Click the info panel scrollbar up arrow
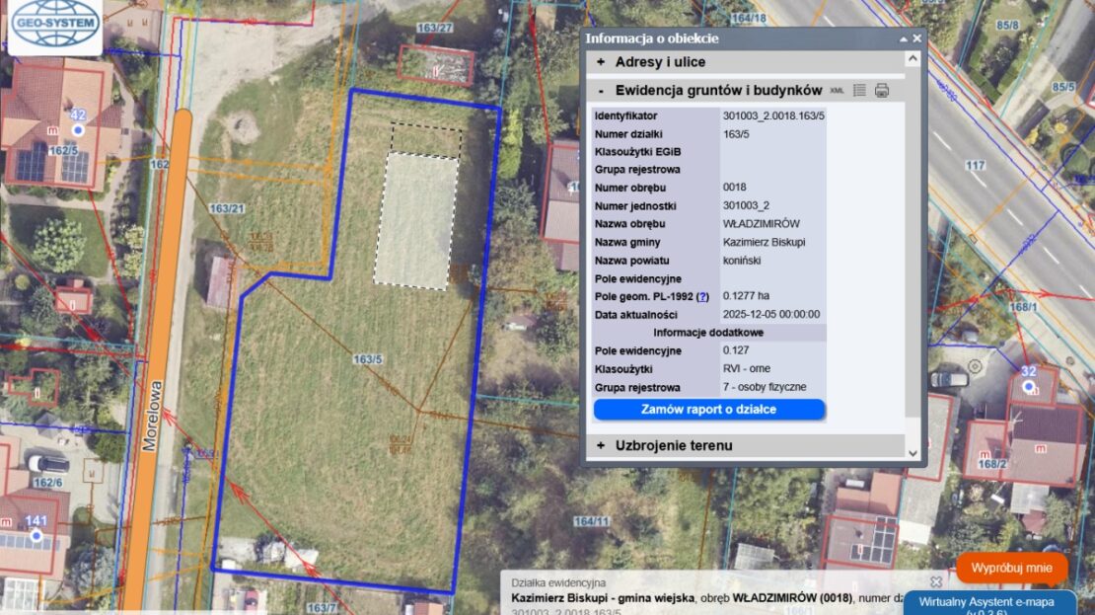The height and width of the screenshot is (615, 1095). pyautogui.click(x=912, y=58)
